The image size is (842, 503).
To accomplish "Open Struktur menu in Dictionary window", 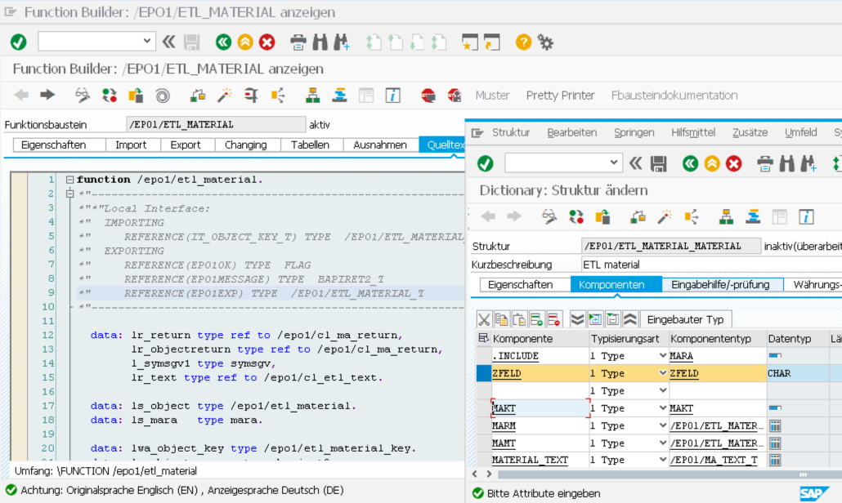I will tap(511, 132).
